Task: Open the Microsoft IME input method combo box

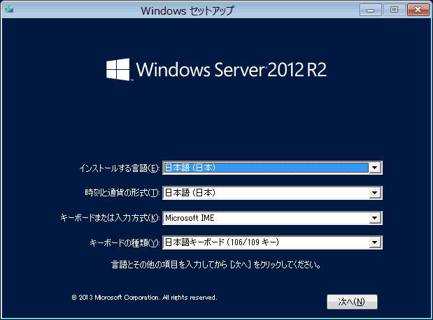Action: click(x=272, y=218)
